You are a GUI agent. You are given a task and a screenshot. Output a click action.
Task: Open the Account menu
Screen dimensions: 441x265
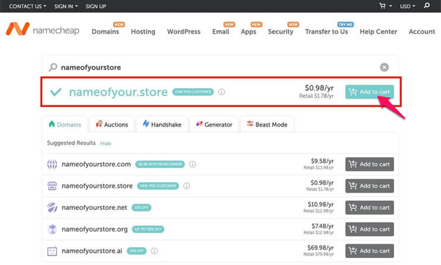coord(422,32)
